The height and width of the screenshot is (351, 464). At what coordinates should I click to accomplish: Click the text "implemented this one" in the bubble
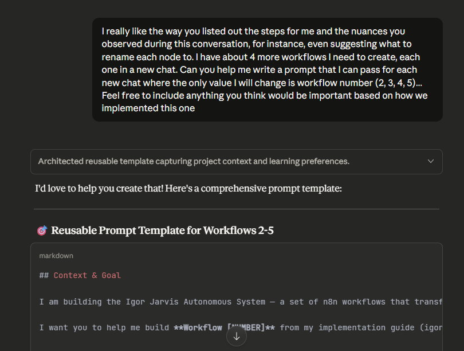(148, 108)
